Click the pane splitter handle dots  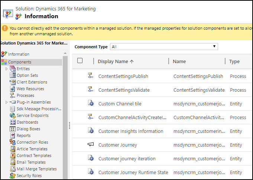click(69, 125)
